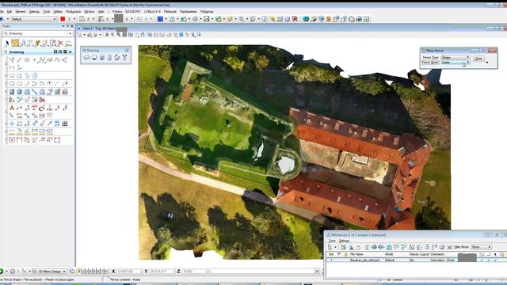Click the Pan View hand icon

143,35
